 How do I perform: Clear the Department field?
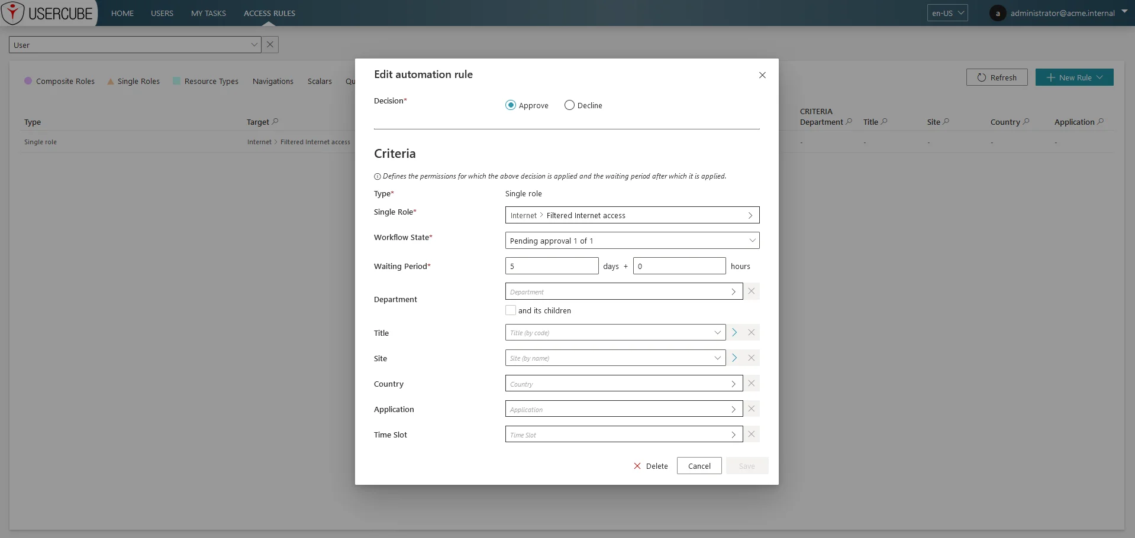point(752,291)
